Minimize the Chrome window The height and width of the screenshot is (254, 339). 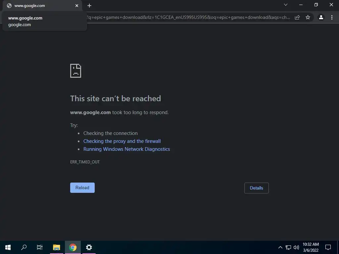(301, 5)
